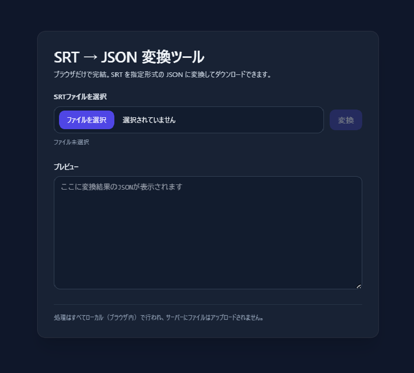Activate the disabled-looking 変換 button
Screen dimensions: 414x373
pos(346,119)
